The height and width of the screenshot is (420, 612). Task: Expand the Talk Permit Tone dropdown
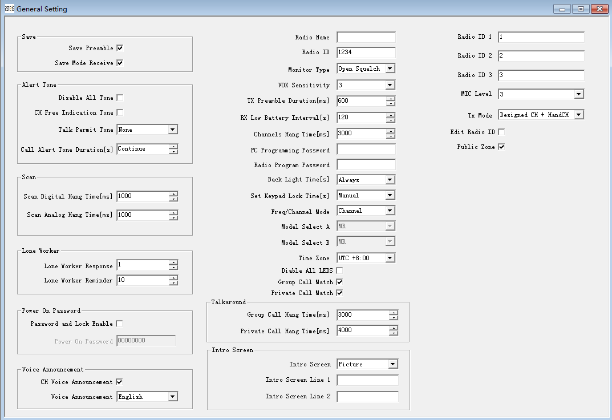(172, 130)
